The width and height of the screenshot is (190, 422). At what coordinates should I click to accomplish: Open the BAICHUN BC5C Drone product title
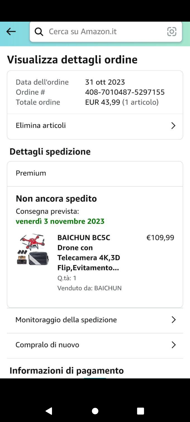tap(89, 252)
